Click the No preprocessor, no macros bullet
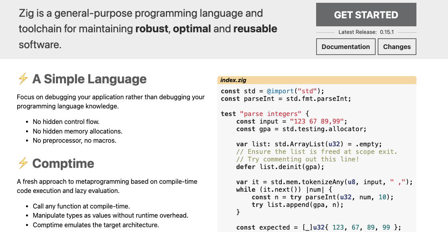 click(74, 140)
